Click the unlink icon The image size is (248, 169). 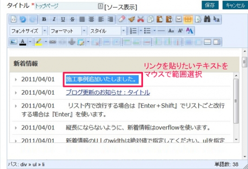62,42
